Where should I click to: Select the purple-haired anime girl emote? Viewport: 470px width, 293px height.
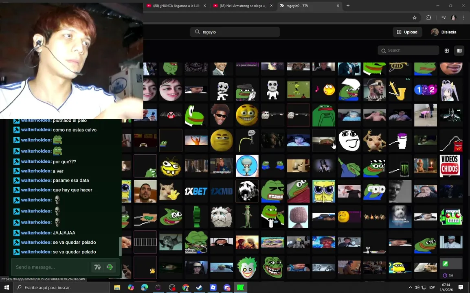pos(451,89)
